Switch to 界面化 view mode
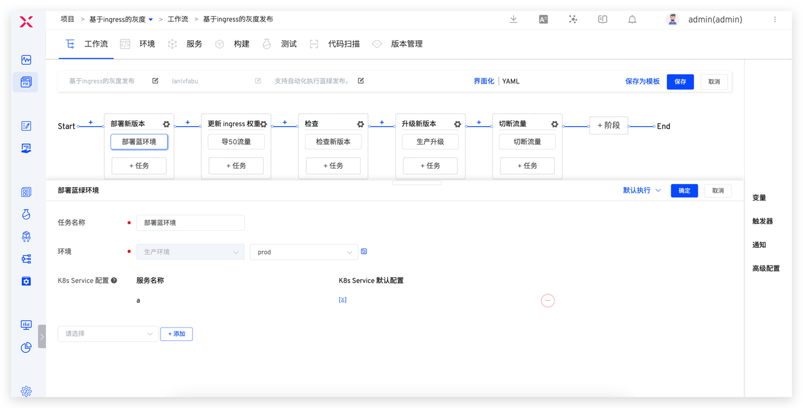This screenshot has width=803, height=408. point(484,82)
